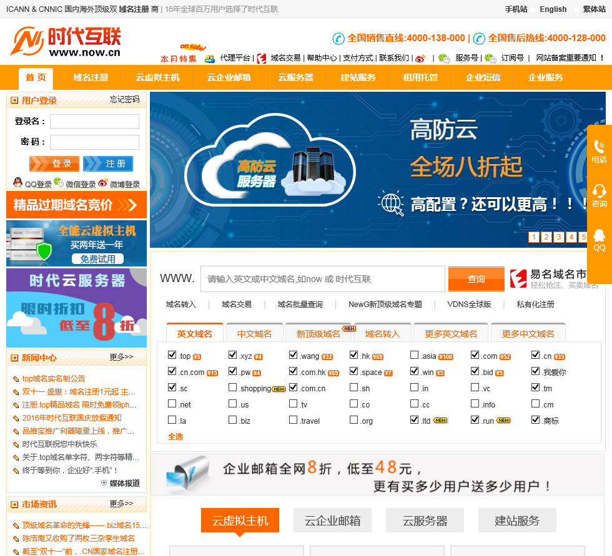Check the .shopping domain checkbox

tap(232, 387)
